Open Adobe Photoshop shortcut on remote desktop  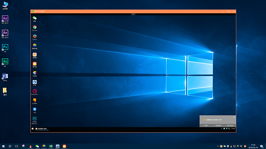(x=35, y=120)
